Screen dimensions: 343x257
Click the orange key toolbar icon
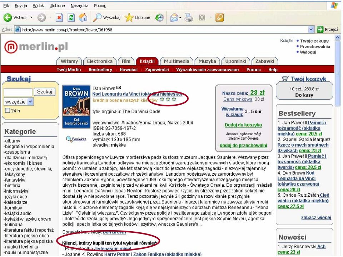(220, 17)
